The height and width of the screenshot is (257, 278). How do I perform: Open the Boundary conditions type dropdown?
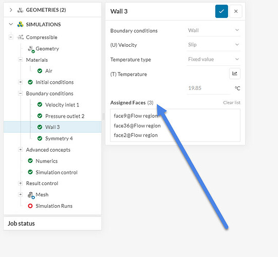[213, 30]
